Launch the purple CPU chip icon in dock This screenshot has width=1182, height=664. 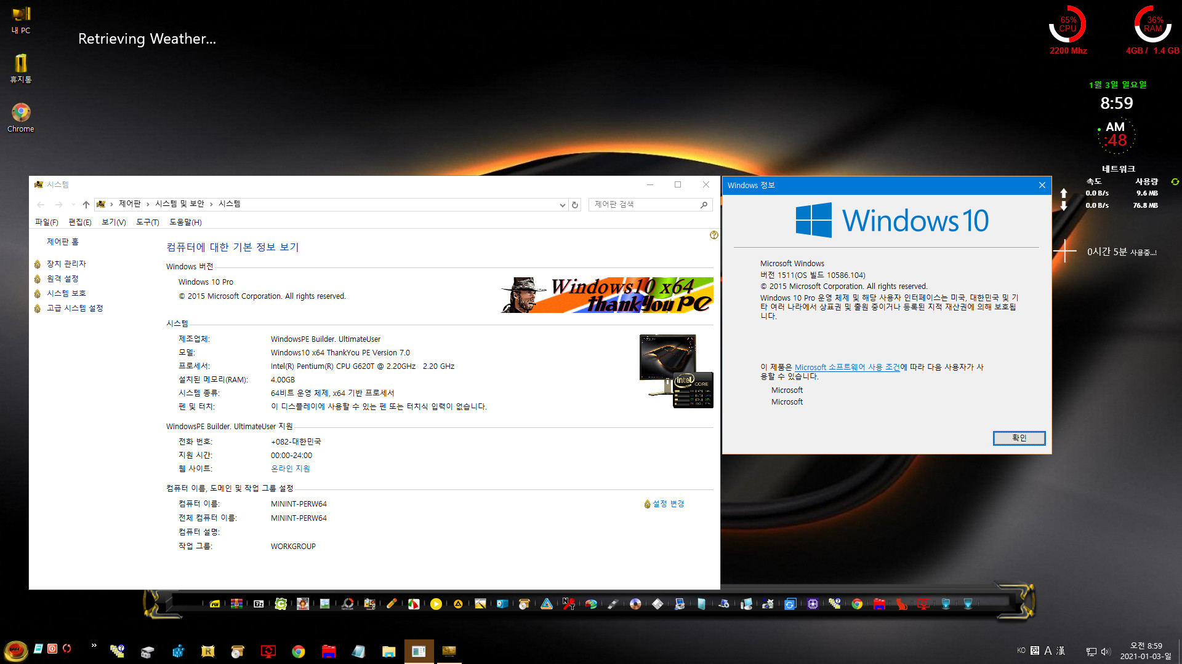[813, 604]
